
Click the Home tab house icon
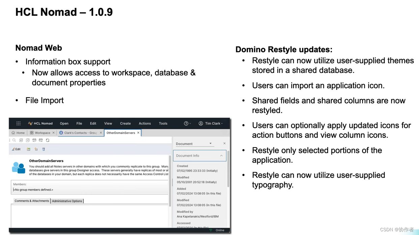click(x=13, y=133)
